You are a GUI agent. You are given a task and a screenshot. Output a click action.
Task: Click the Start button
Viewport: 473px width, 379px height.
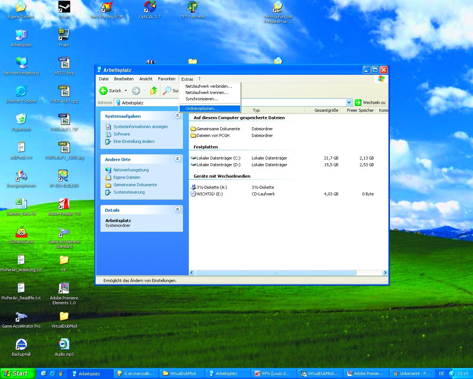click(18, 373)
